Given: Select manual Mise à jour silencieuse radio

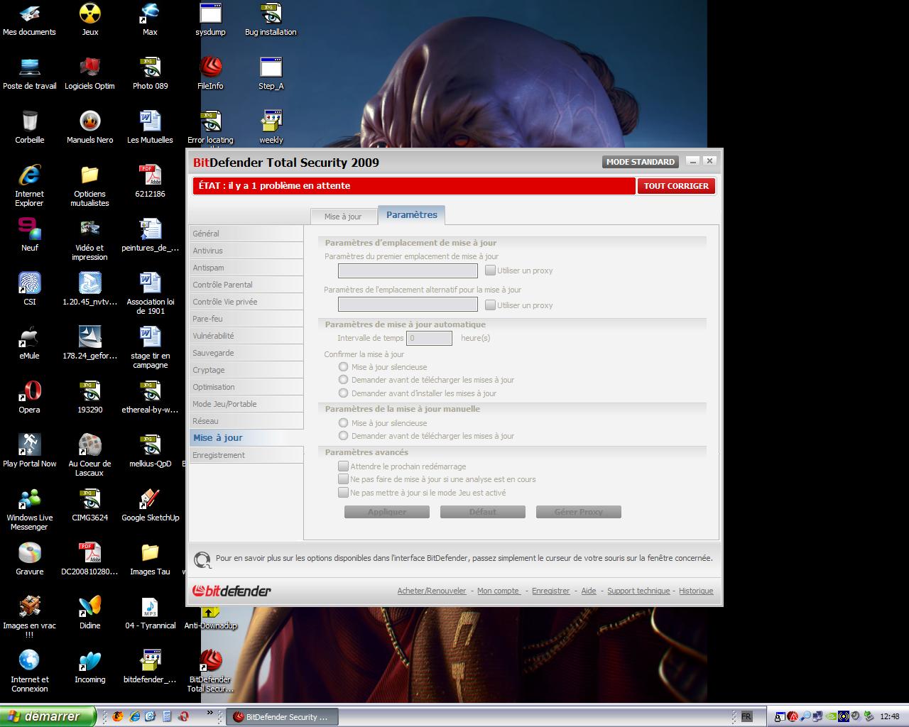Looking at the screenshot, I should click(344, 423).
